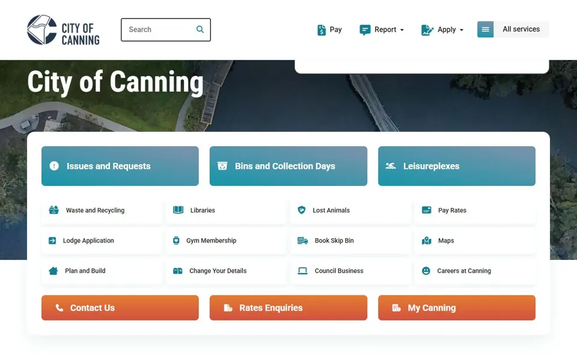Click the orange Contact Us button
577x361 pixels.
(x=120, y=307)
